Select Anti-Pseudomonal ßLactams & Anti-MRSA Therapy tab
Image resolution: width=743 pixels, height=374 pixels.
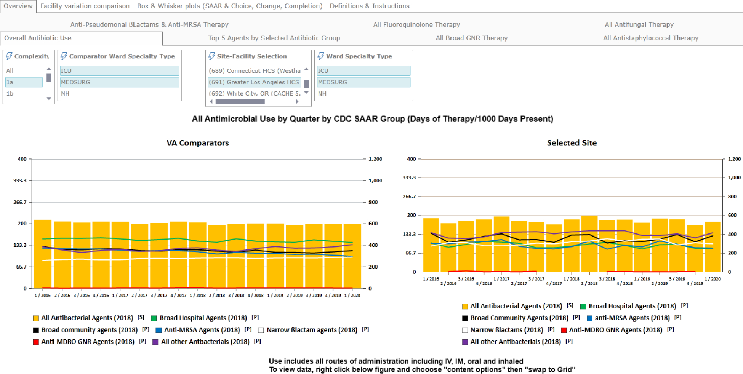[x=149, y=24]
